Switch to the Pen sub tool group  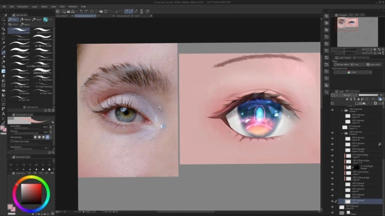[14, 20]
